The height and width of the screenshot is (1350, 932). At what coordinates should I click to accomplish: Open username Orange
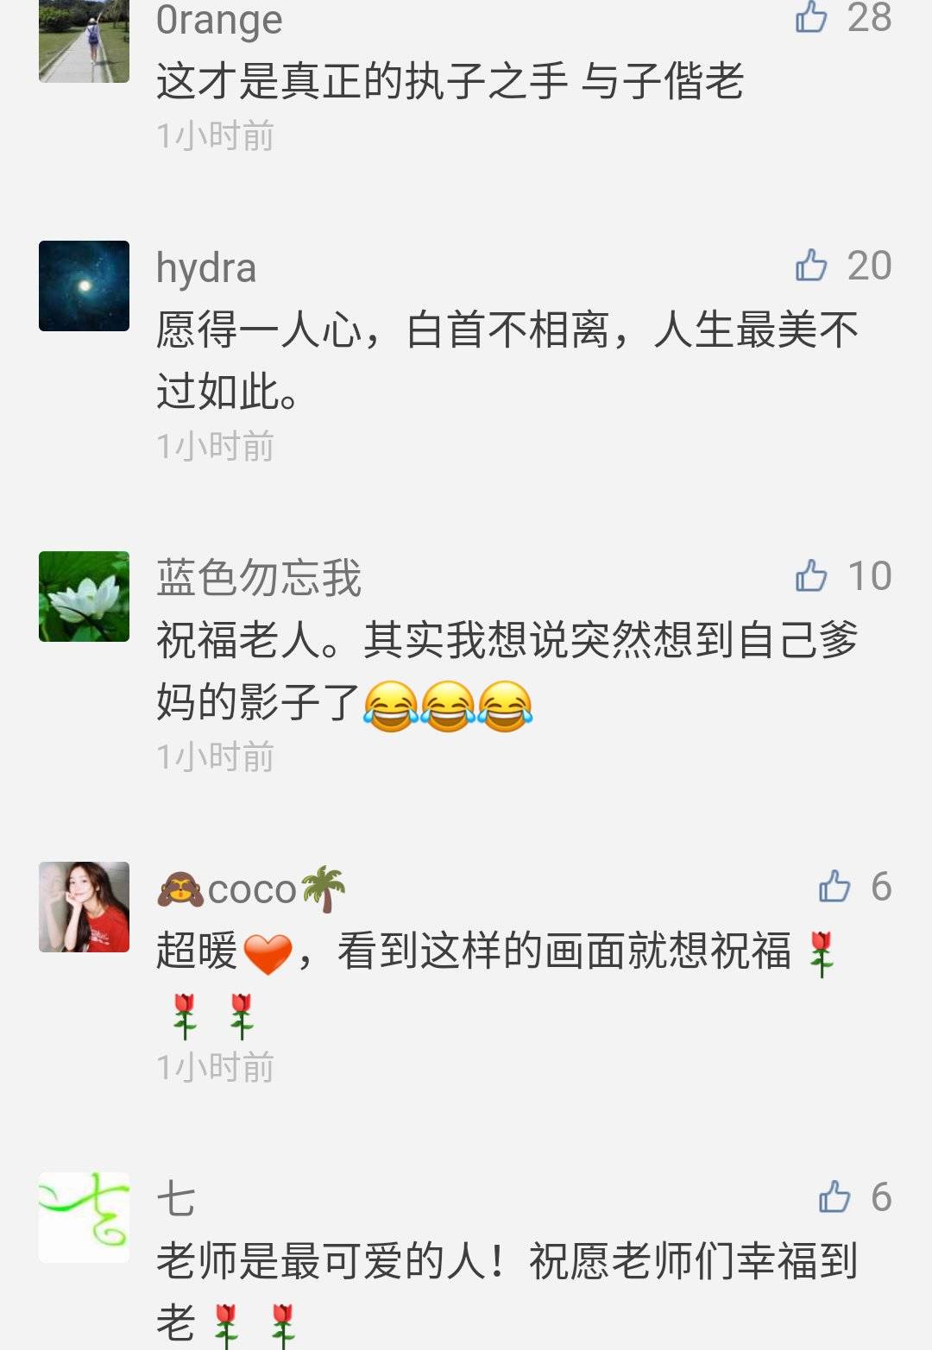pos(219,20)
